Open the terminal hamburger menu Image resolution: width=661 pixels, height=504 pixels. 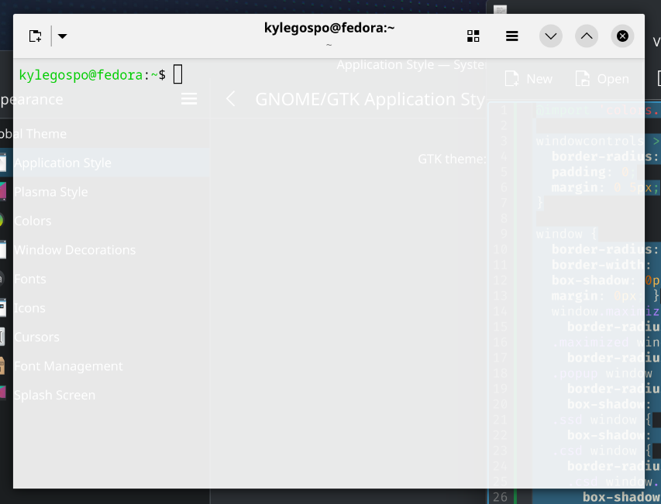pyautogui.click(x=511, y=36)
